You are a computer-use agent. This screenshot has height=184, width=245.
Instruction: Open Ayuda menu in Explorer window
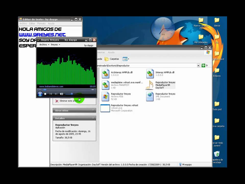point(111,52)
